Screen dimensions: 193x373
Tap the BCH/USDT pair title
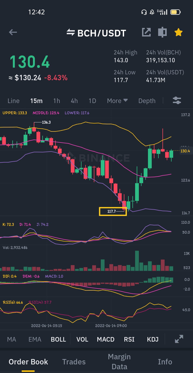pyautogui.click(x=102, y=33)
